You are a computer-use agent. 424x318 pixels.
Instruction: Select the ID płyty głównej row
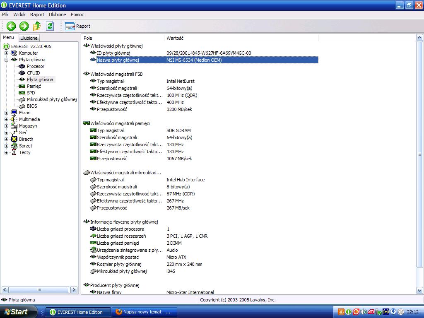[201, 53]
